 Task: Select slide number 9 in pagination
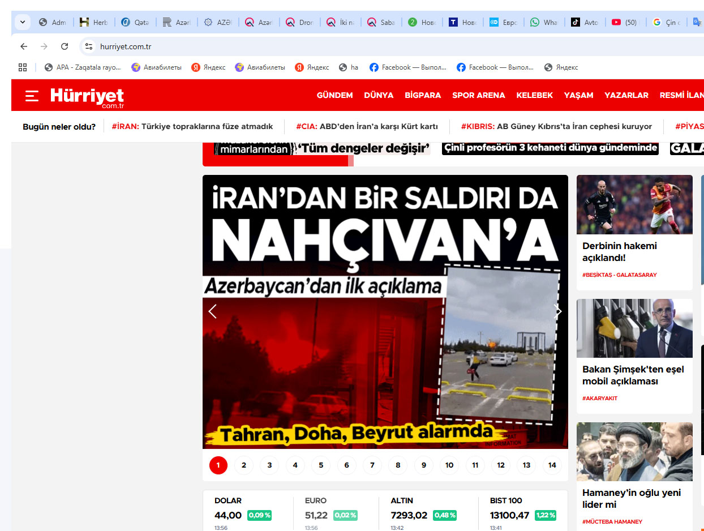[x=424, y=465]
